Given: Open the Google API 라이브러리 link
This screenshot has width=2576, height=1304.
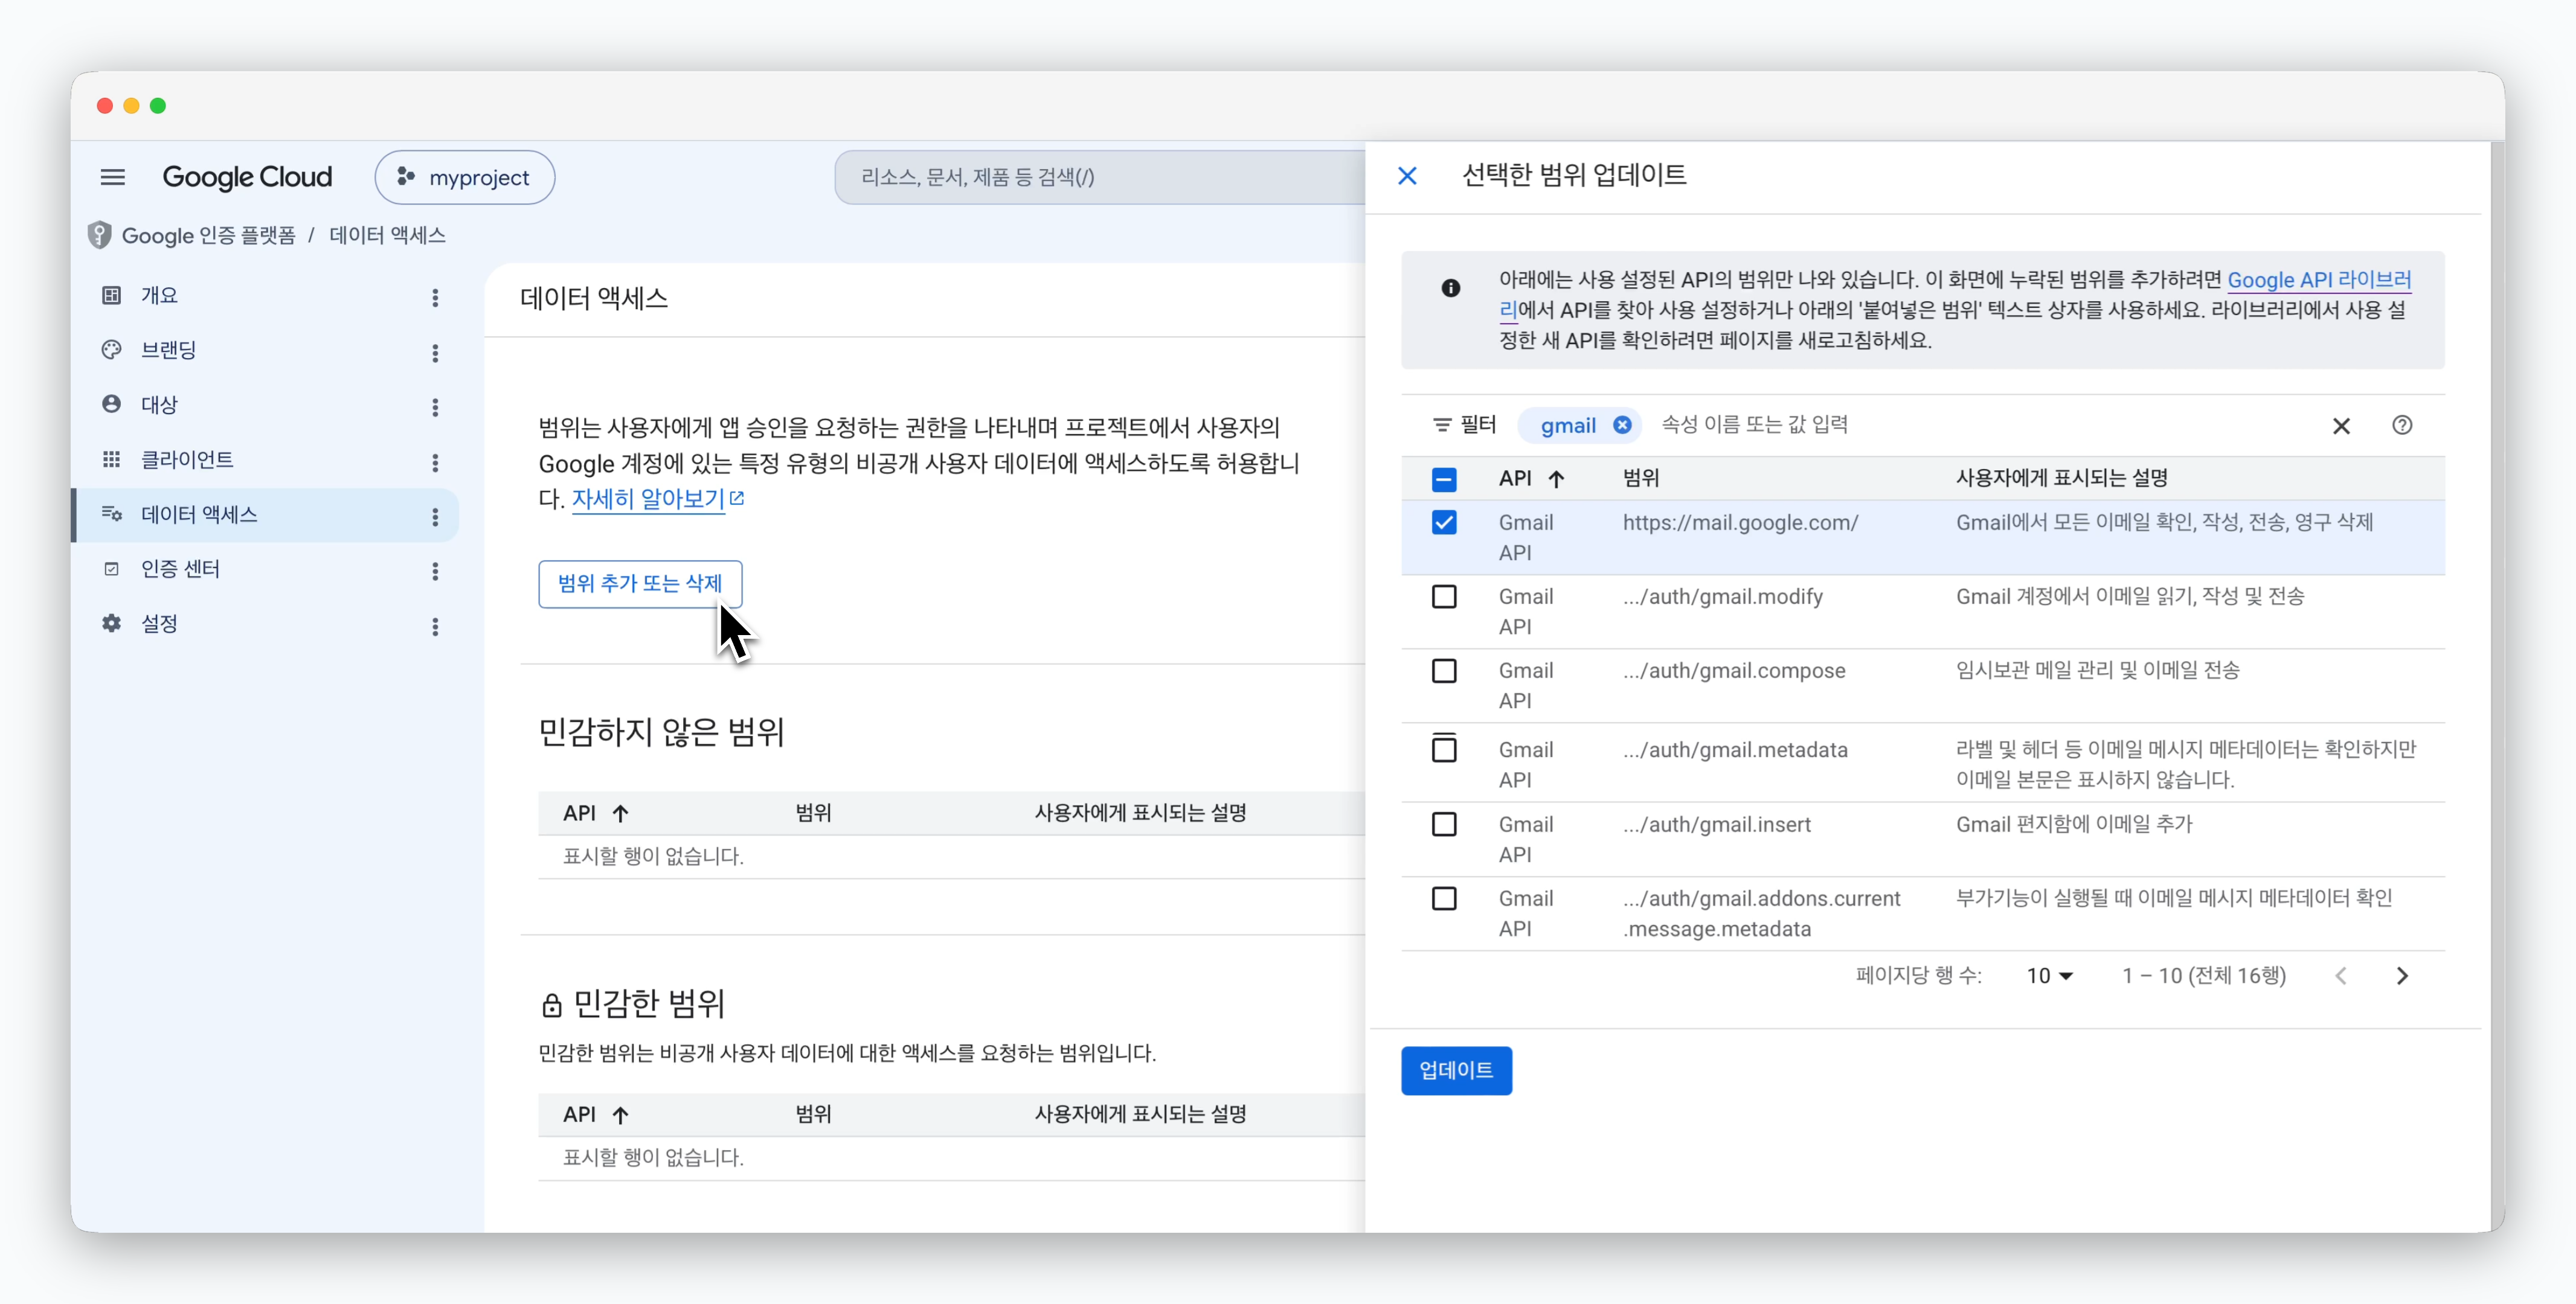Looking at the screenshot, I should (2318, 280).
